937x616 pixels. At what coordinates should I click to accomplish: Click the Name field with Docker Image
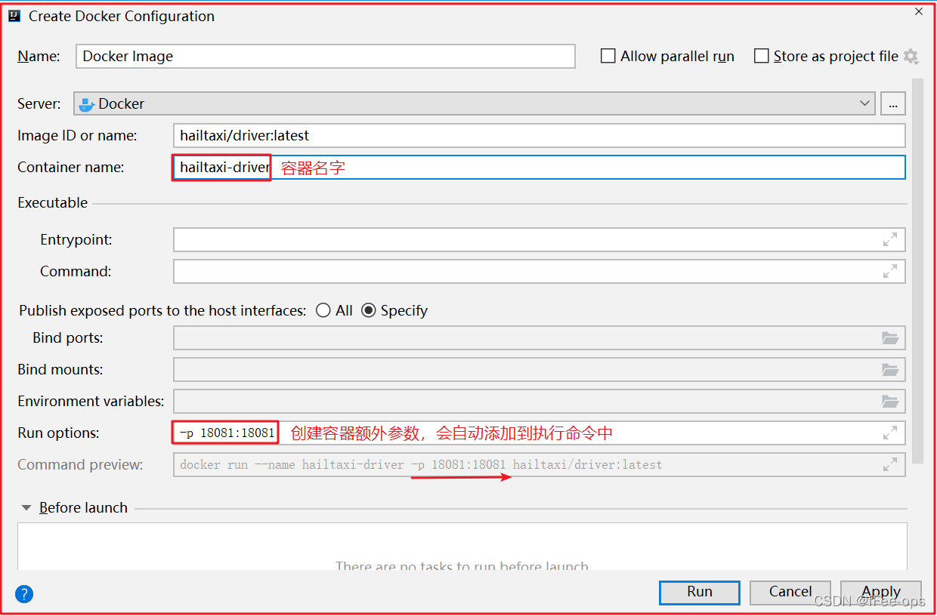click(x=326, y=56)
